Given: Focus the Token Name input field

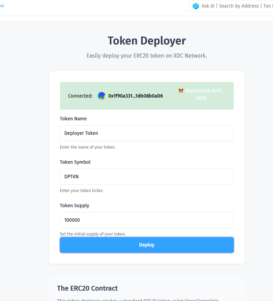Looking at the screenshot, I should pyautogui.click(x=146, y=133).
